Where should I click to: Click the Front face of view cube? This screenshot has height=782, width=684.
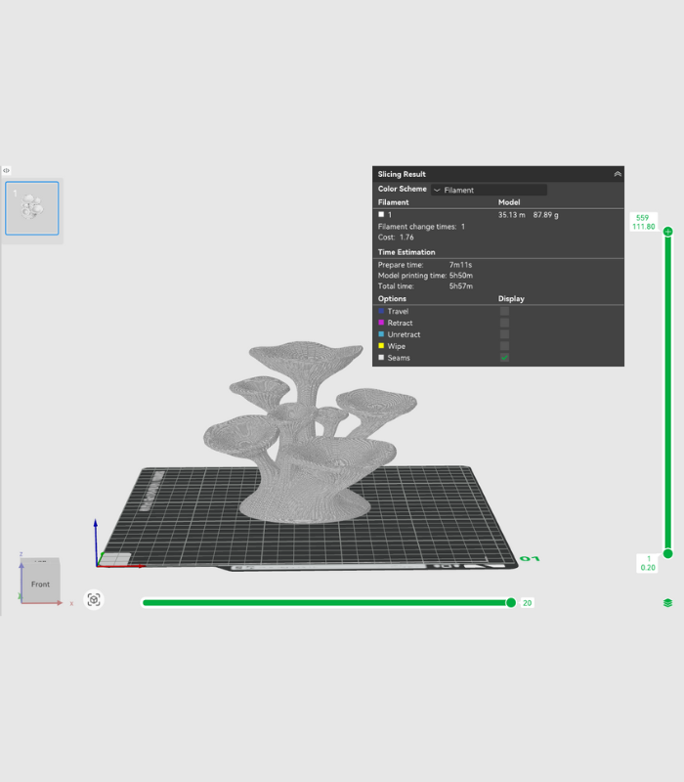tap(40, 584)
